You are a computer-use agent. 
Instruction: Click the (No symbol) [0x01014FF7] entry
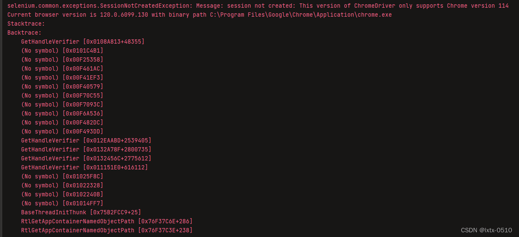click(x=62, y=204)
